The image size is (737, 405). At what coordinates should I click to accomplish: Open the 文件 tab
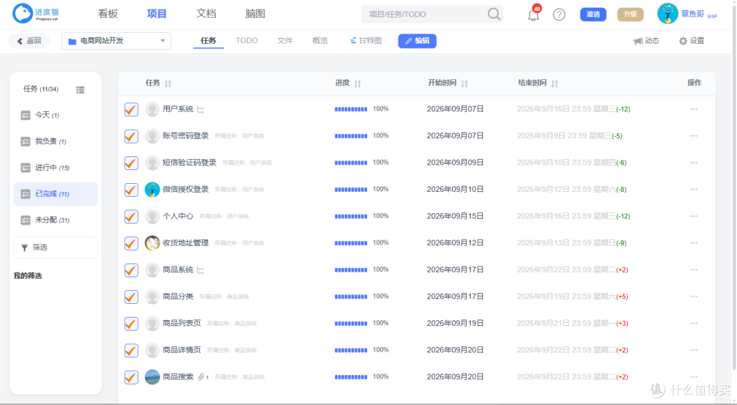(x=285, y=40)
